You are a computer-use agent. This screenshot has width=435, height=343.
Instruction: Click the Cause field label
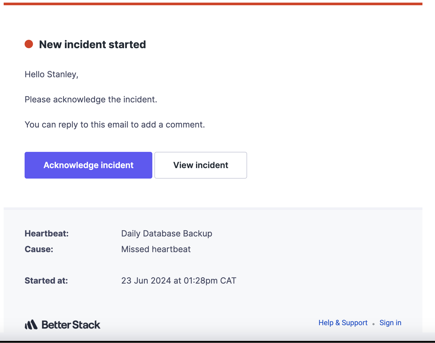[x=39, y=249]
